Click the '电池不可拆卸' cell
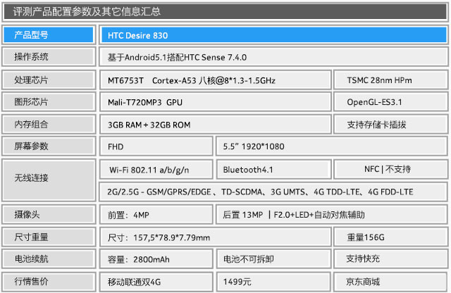Image resolution: width=451 pixels, height=293 pixels. pyautogui.click(x=273, y=258)
